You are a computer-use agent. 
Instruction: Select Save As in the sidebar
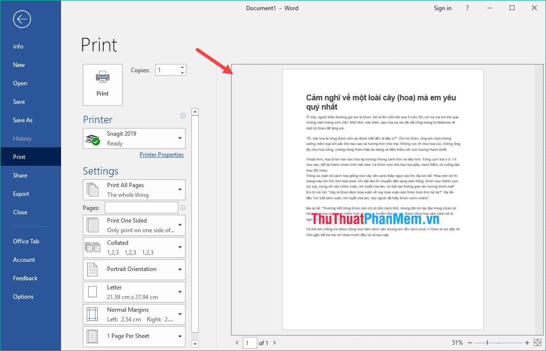coord(23,120)
